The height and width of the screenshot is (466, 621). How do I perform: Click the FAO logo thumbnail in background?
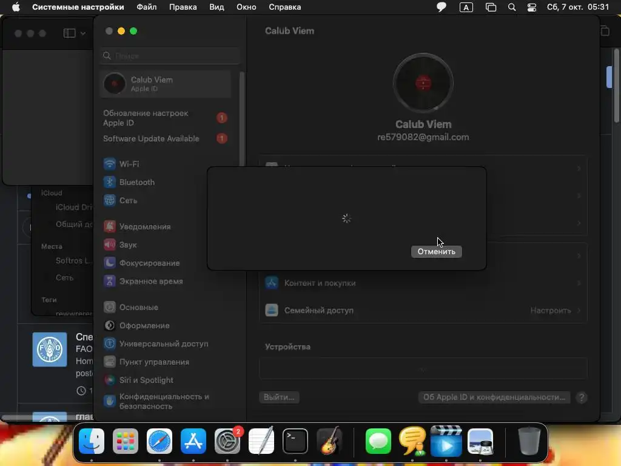click(50, 349)
